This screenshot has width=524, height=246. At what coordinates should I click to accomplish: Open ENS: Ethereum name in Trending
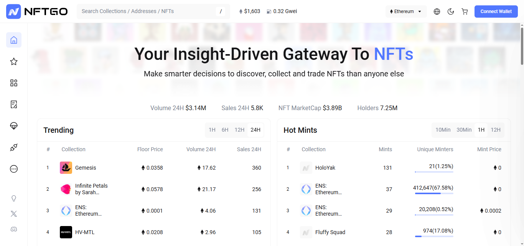coord(88,211)
